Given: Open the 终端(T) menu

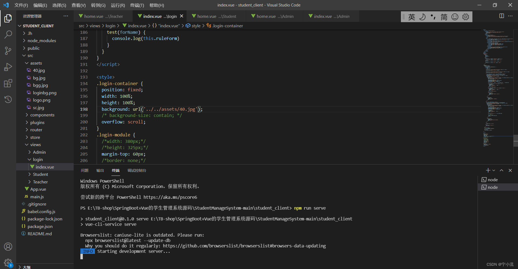Looking at the screenshot, I should click(137, 5).
